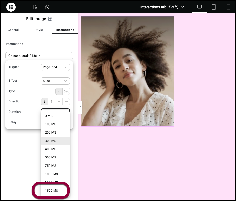Image resolution: width=236 pixels, height=201 pixels.
Task: Switch to mobile view icon
Action: click(228, 7)
